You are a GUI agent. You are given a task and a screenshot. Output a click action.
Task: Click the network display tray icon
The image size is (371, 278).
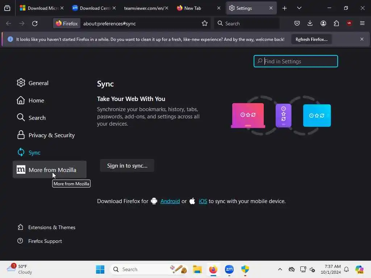(x=303, y=269)
